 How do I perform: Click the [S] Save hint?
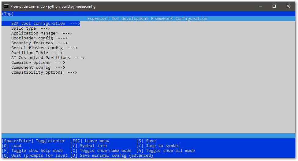[x=146, y=141]
